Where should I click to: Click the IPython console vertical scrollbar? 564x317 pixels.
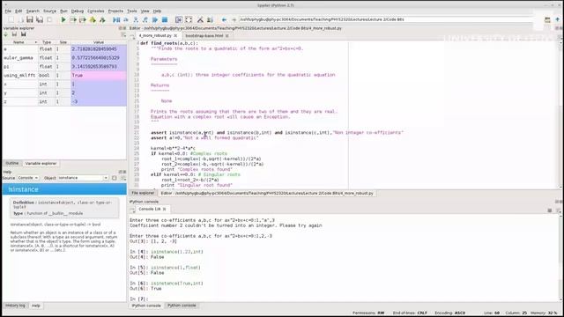click(x=560, y=258)
